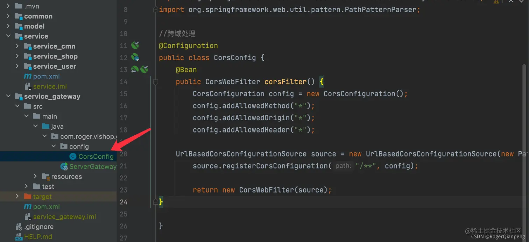Click line number 26 in the gutter
Screen dimensions: 529x242
[x=124, y=226]
